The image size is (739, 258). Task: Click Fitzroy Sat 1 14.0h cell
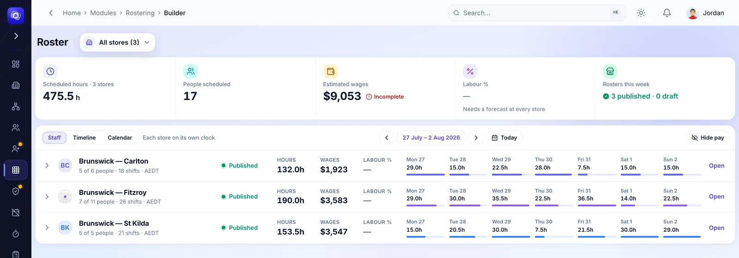(640, 197)
